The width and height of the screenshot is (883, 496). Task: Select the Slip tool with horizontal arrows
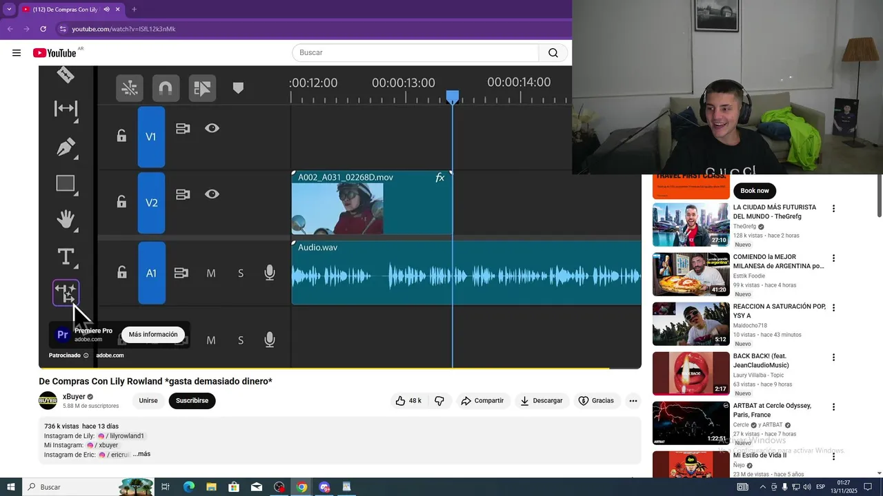pos(66,108)
